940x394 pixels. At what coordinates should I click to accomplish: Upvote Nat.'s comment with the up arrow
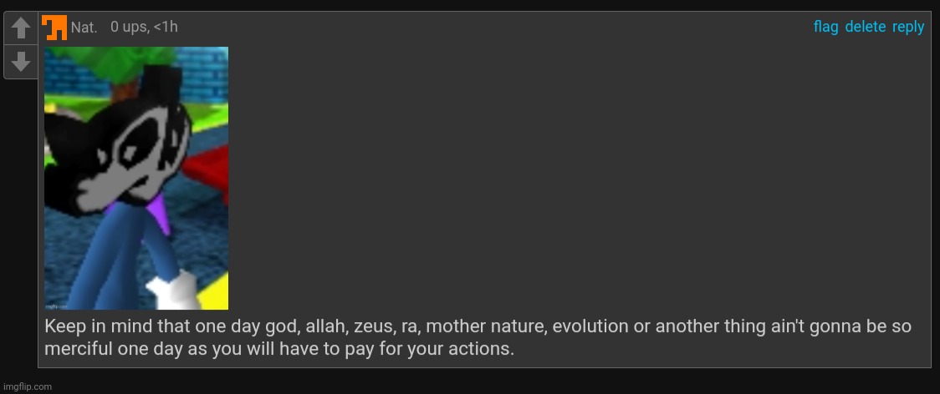[21, 28]
